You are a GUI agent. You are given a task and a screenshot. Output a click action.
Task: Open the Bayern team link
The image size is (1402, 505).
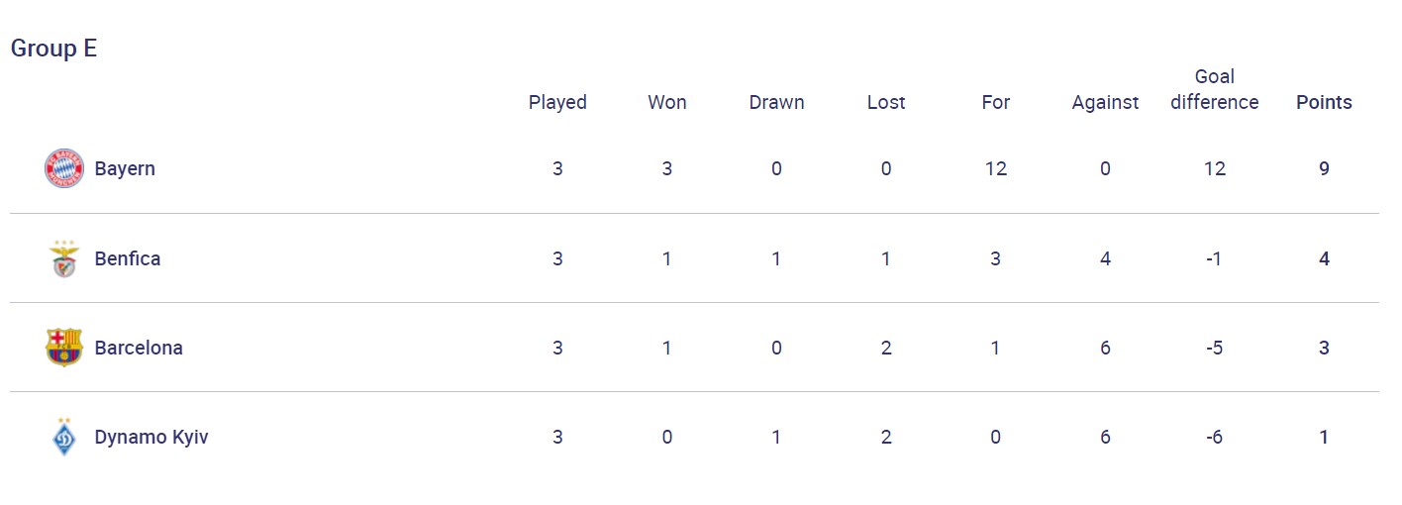[125, 168]
